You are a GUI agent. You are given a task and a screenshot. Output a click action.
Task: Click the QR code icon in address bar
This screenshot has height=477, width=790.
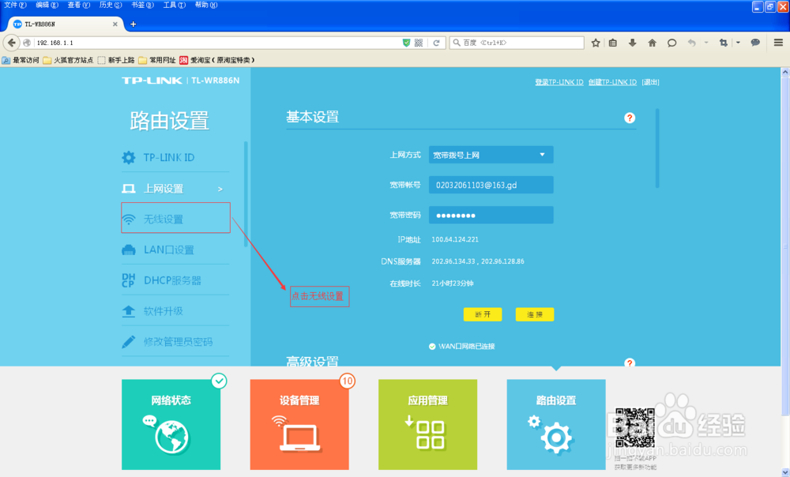(x=418, y=43)
